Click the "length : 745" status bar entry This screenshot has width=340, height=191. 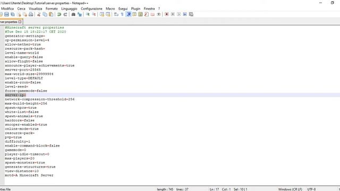(165, 189)
